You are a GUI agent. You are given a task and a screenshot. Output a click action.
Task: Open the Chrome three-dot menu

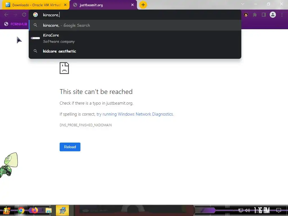pos(282,15)
